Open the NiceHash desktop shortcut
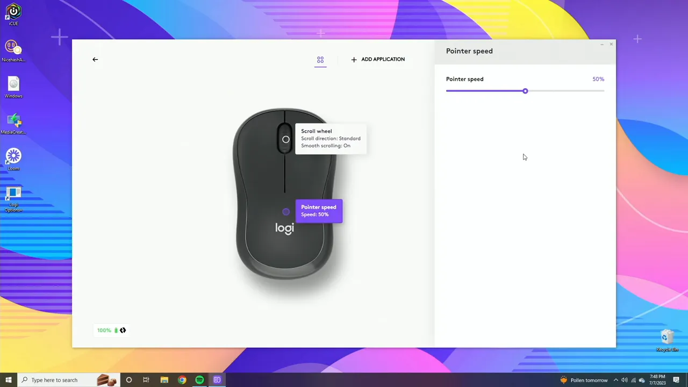 13,51
